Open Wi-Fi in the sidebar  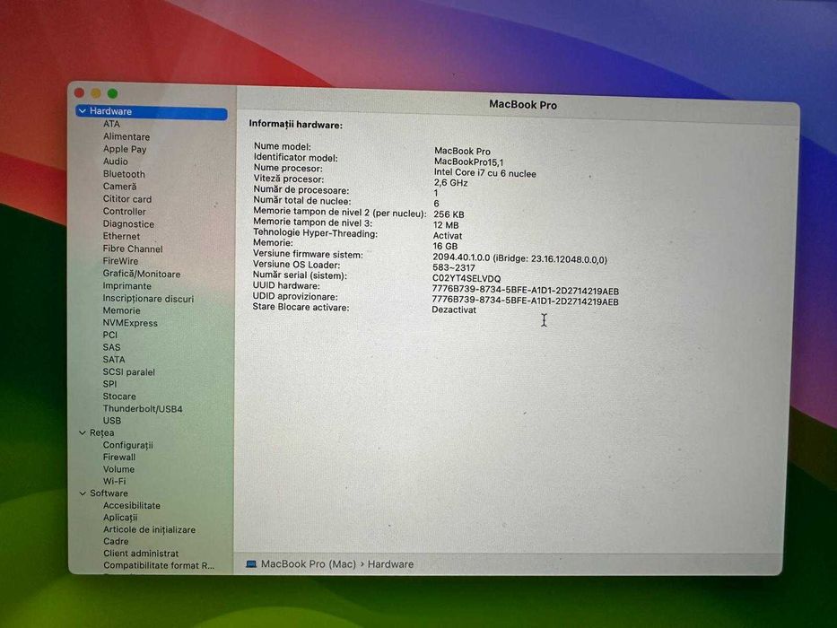[x=114, y=481]
